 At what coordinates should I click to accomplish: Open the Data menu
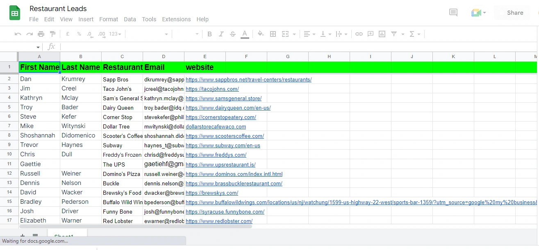point(130,19)
